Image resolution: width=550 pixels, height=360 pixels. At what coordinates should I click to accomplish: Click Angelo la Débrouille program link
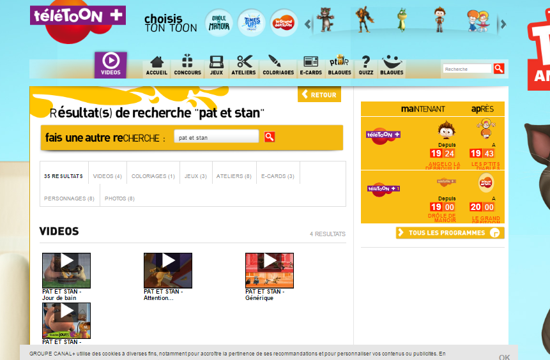(443, 166)
